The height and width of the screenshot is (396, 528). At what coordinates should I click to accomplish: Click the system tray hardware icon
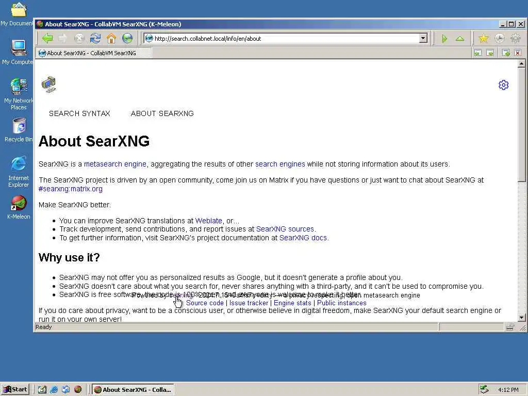pos(484,389)
